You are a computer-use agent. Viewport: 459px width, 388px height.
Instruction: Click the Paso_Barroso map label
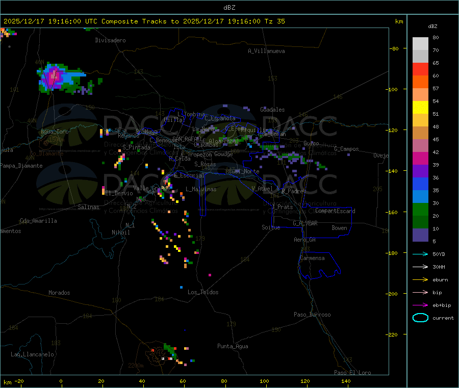pyautogui.click(x=312, y=315)
